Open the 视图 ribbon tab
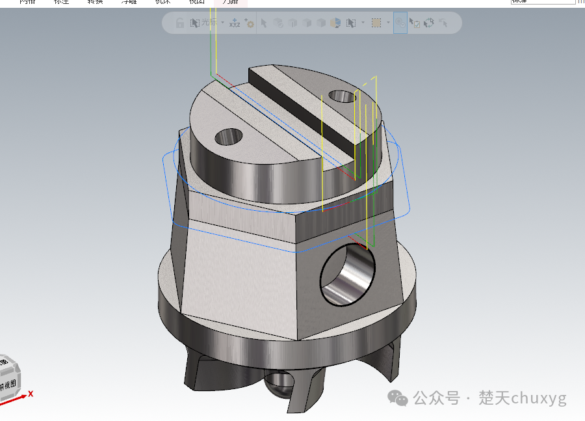The height and width of the screenshot is (421, 585). (x=196, y=2)
